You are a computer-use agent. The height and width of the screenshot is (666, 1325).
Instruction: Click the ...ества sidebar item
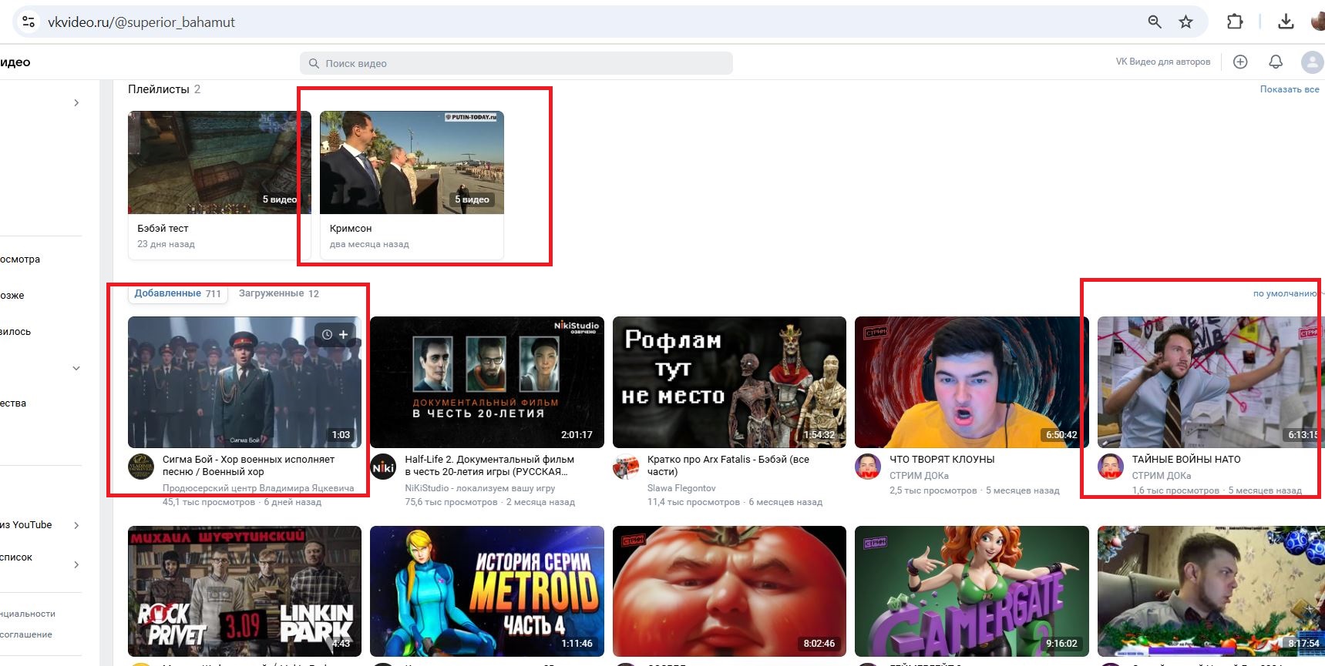coord(13,403)
